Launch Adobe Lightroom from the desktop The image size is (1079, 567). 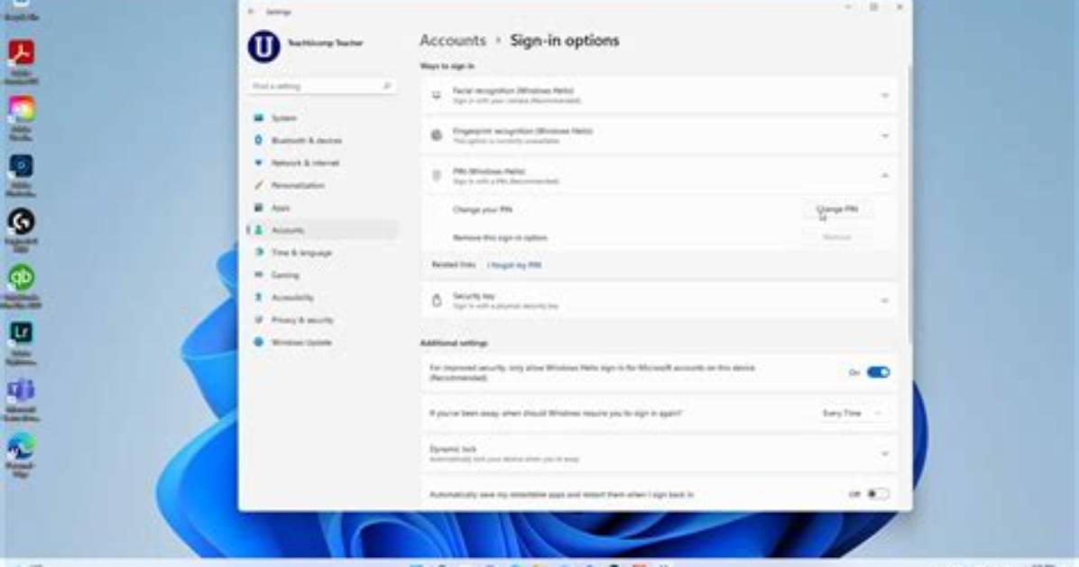tap(22, 333)
